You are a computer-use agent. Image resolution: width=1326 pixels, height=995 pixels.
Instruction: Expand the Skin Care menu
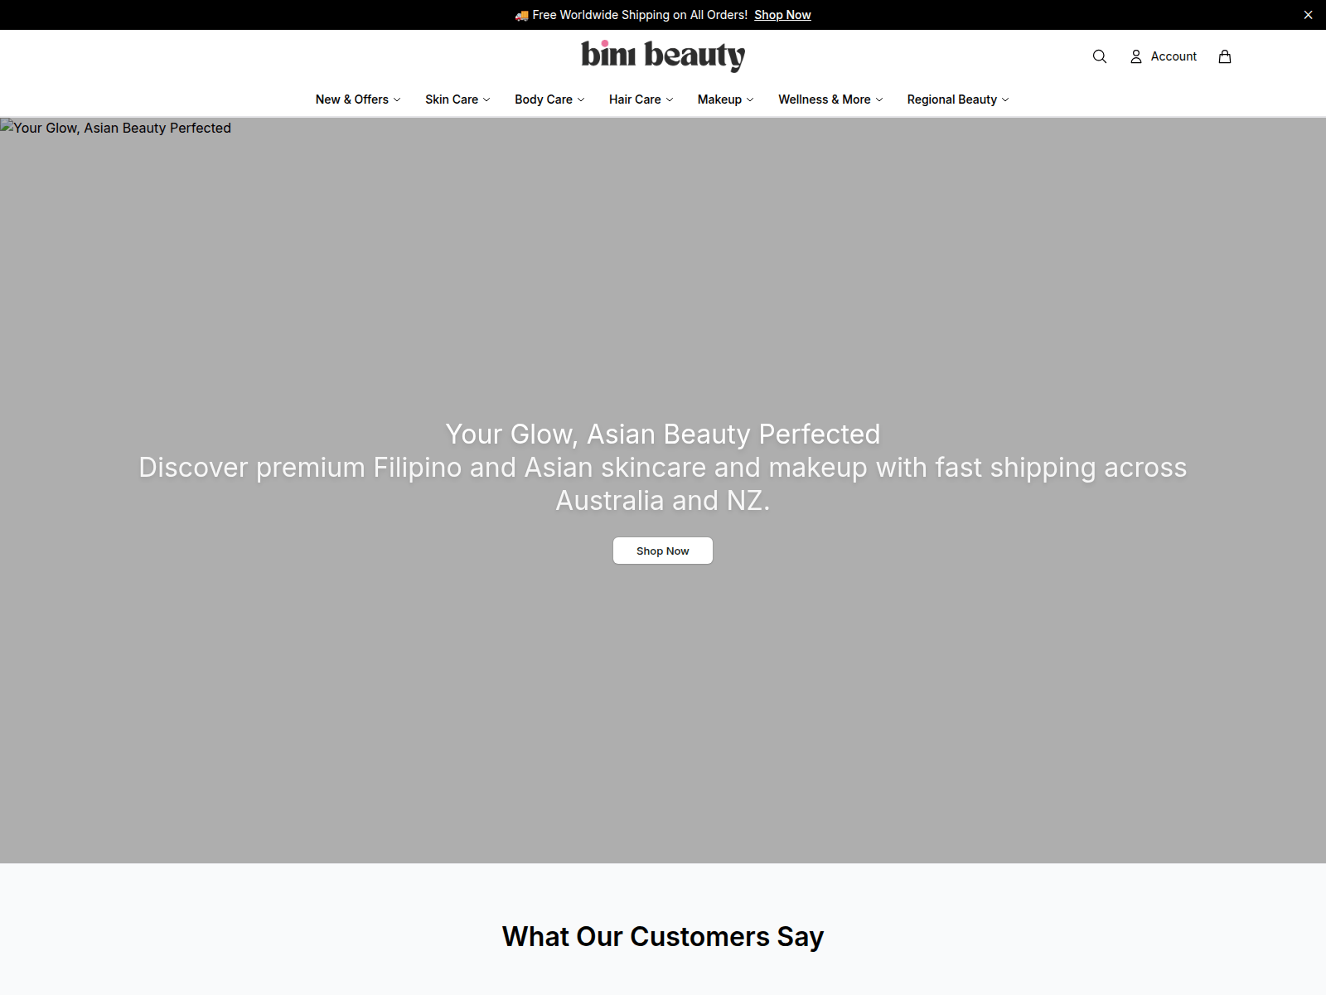click(457, 99)
